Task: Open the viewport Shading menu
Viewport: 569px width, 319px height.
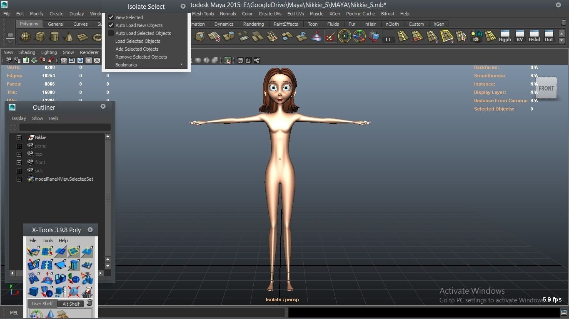Action: 27,52
